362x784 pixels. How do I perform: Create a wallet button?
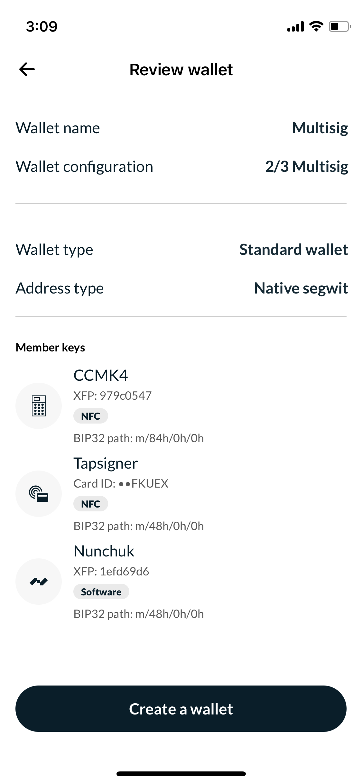pos(181,709)
